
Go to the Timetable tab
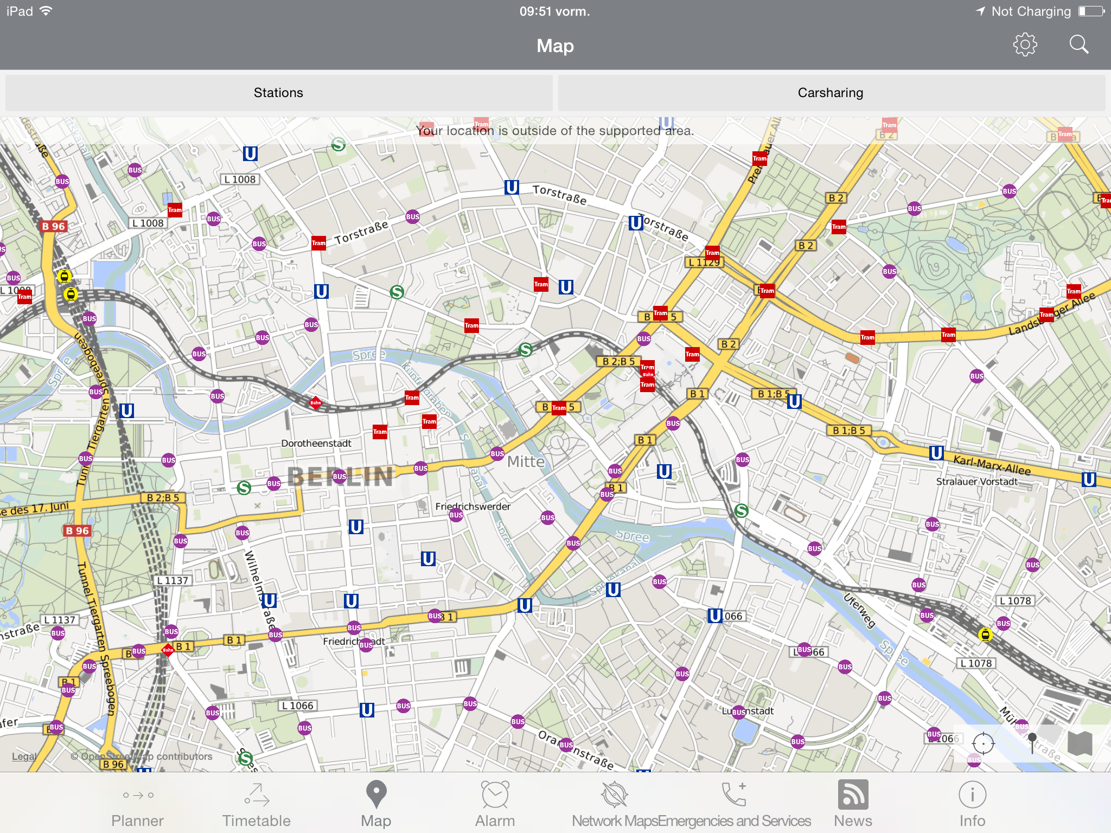coord(257,805)
